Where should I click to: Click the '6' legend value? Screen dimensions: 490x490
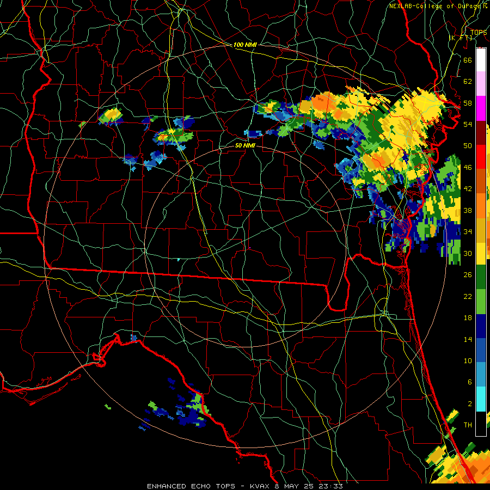(469, 382)
